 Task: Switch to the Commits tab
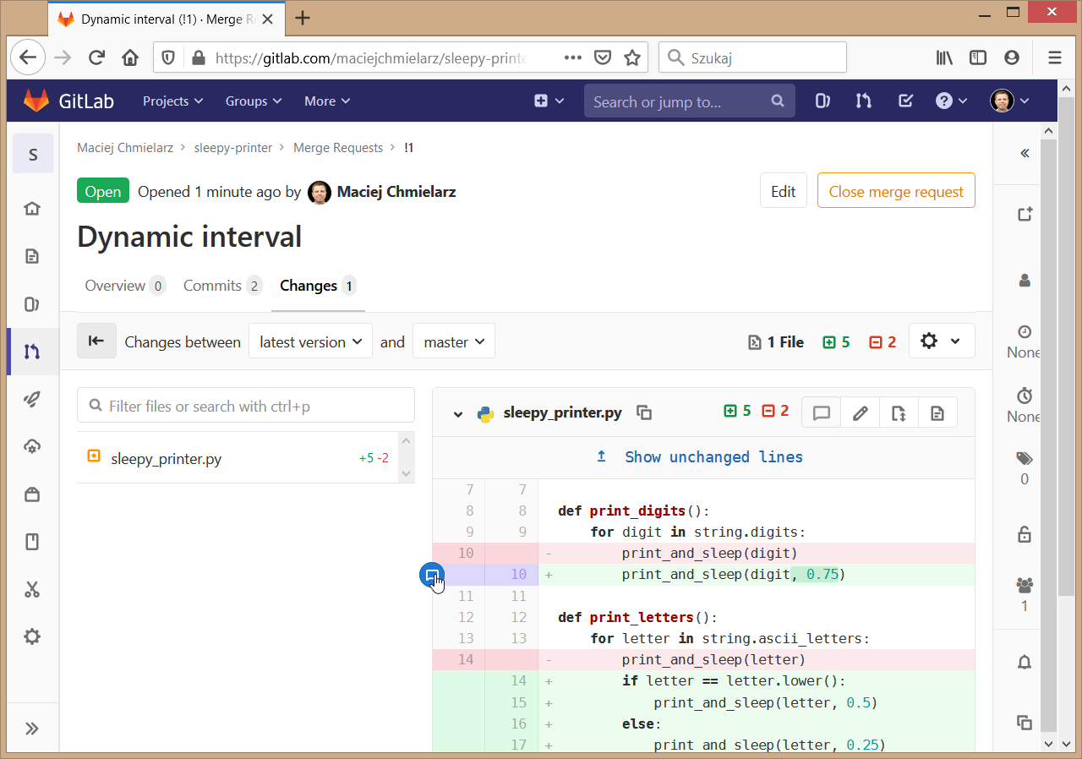[212, 286]
